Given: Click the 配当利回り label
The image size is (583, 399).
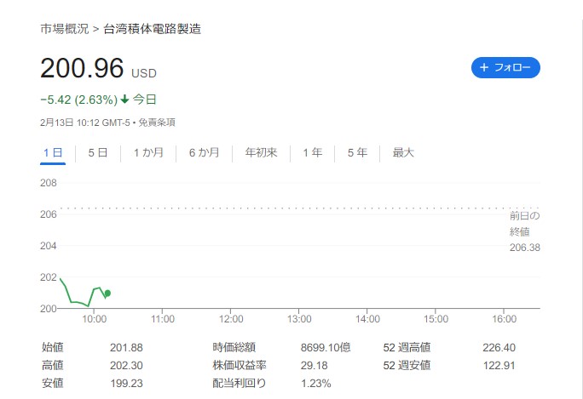Looking at the screenshot, I should pos(239,384).
